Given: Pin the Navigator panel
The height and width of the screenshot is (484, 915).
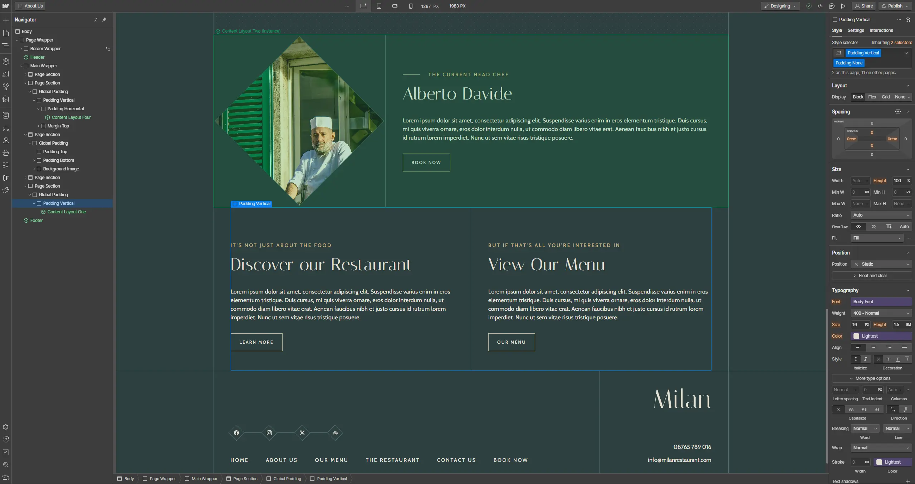Looking at the screenshot, I should click(x=104, y=20).
